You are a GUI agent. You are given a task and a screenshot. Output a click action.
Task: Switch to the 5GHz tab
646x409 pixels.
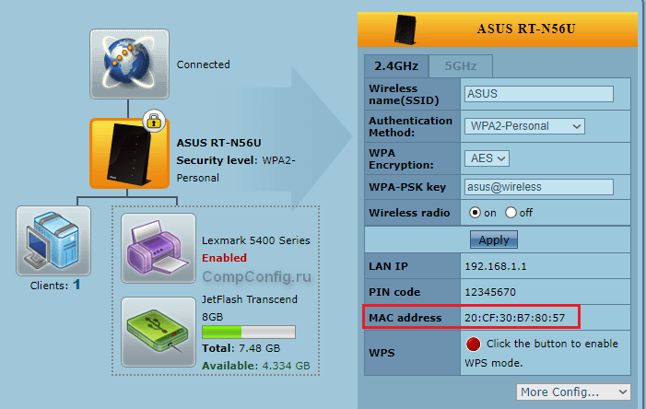(x=461, y=66)
